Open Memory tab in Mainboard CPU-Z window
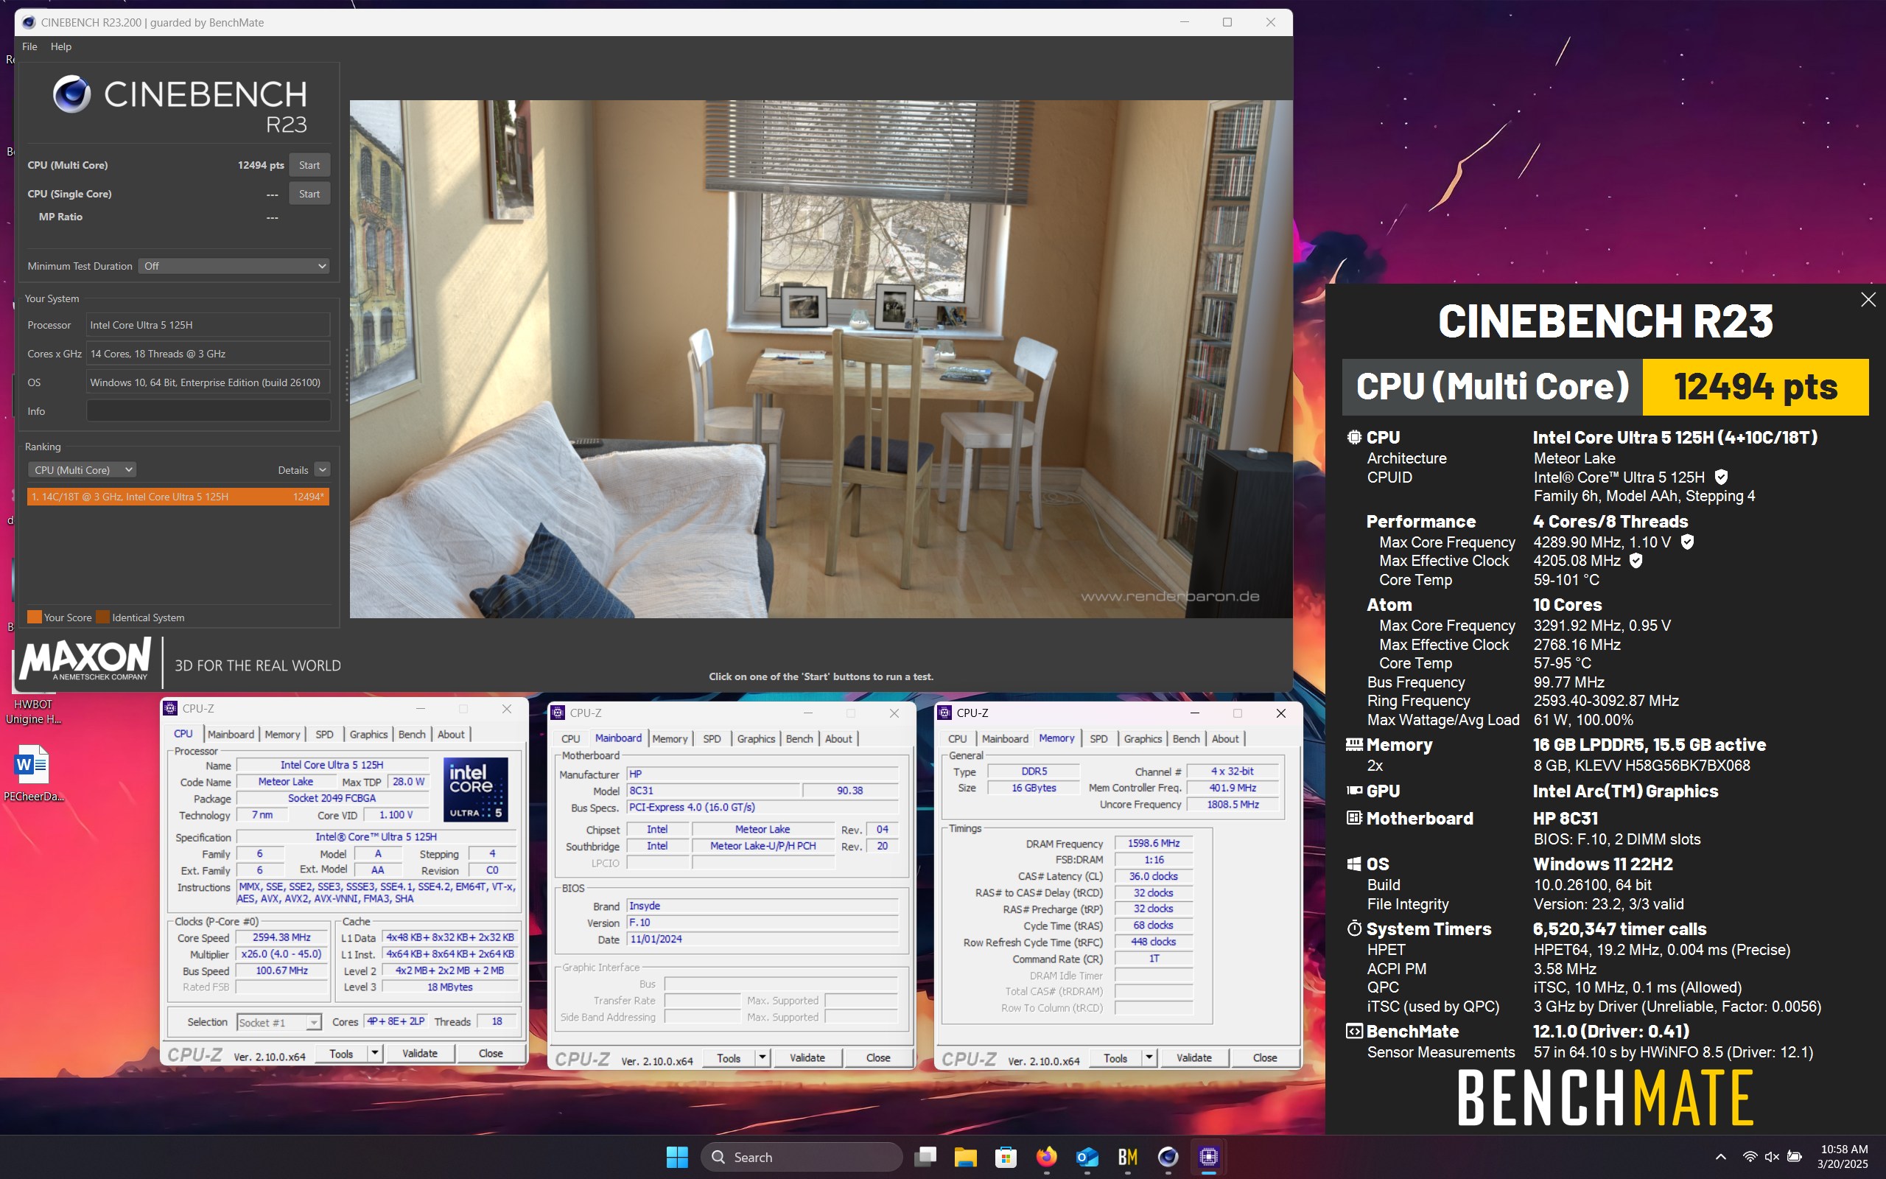Screen dimensions: 1886x1179 [x=670, y=739]
